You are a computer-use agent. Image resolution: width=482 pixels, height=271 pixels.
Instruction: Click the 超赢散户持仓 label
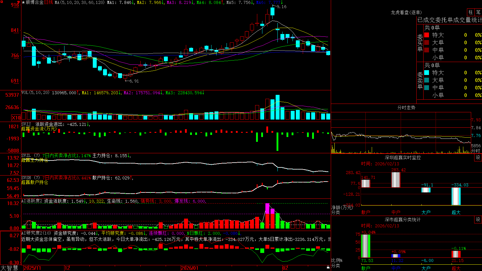(35, 182)
